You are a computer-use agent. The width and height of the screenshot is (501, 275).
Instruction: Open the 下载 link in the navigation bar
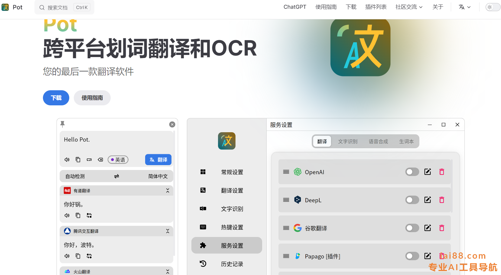point(351,7)
